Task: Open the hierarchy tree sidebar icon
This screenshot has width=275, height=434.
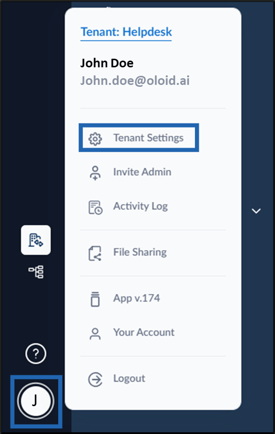Action: [36, 272]
